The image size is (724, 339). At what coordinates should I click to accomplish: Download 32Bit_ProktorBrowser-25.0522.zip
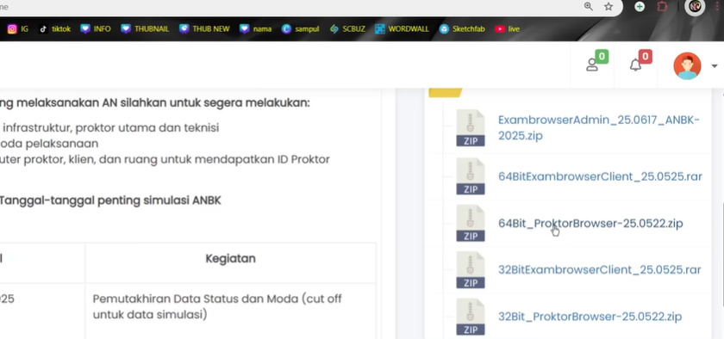[x=590, y=317]
